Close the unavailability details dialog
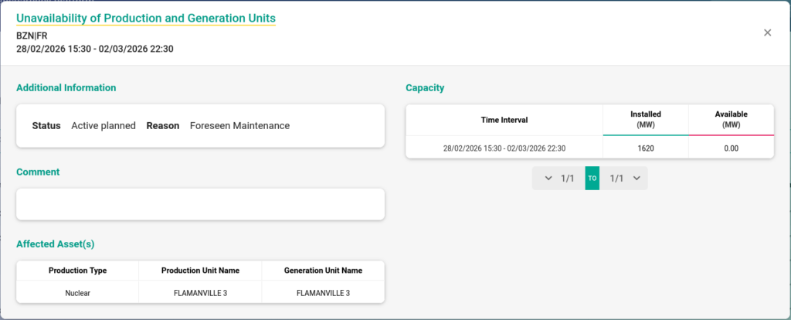 coord(767,32)
